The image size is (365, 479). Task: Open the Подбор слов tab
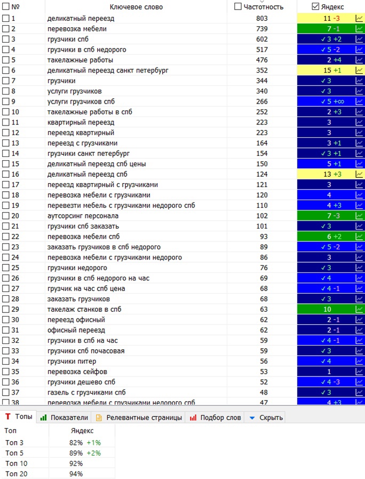pyautogui.click(x=216, y=418)
